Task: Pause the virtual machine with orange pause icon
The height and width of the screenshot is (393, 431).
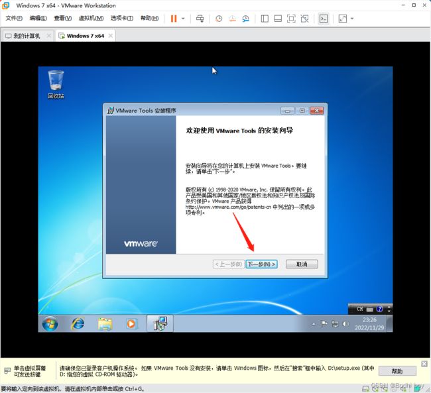Action: (174, 19)
